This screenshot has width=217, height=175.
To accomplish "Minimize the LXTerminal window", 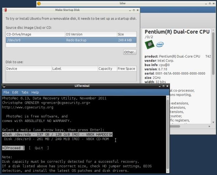I will click(x=160, y=86).
